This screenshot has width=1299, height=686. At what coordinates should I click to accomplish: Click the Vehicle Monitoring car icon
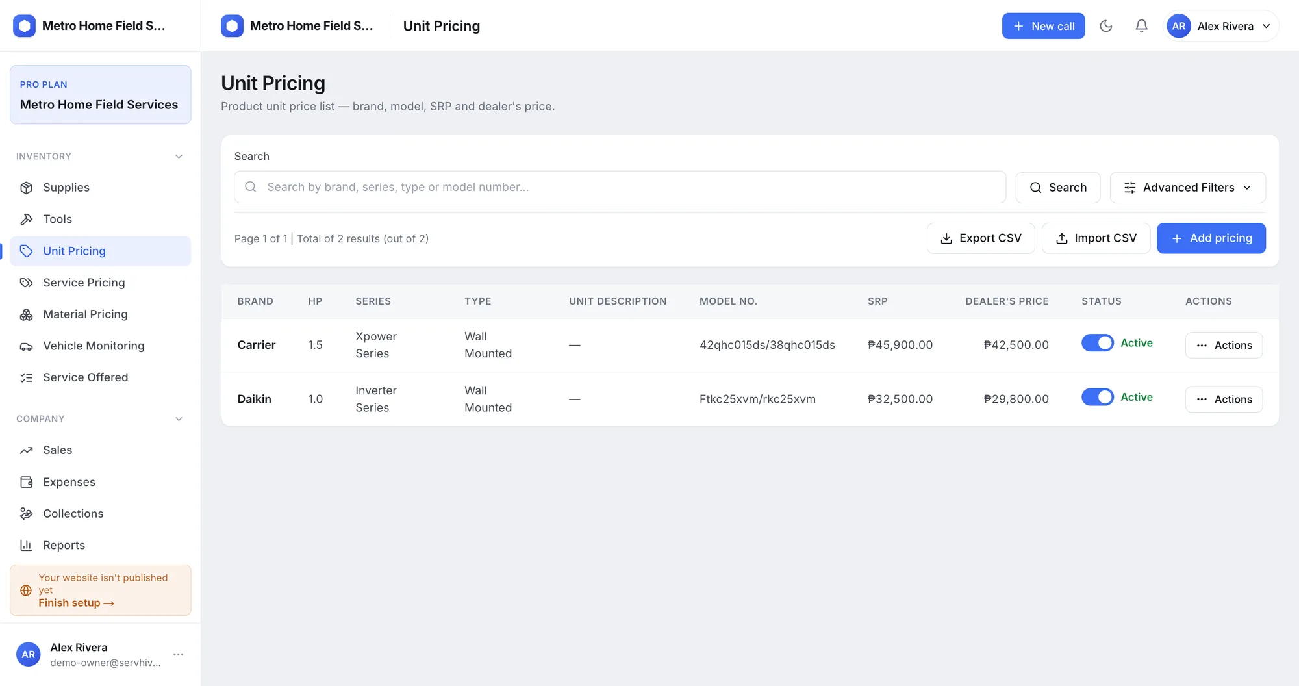(x=26, y=346)
